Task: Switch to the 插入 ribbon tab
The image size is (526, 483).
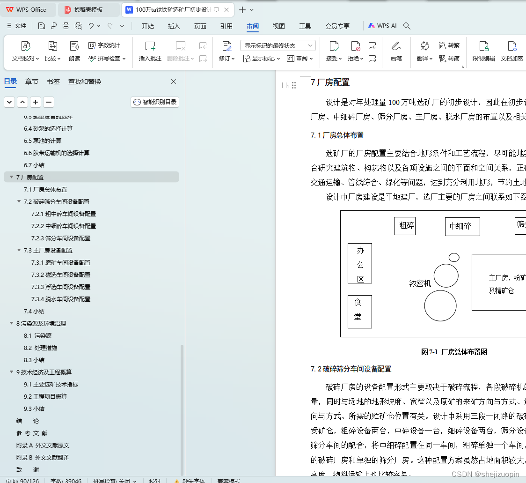Action: click(174, 26)
